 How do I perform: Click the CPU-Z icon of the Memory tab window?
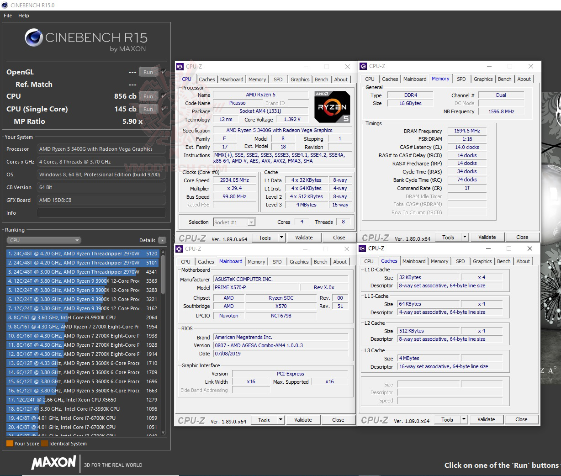[x=364, y=66]
